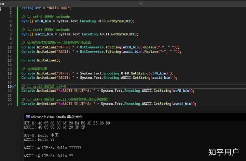Click line number 7 in the gutter
Image resolution: width=246 pixels, height=161 pixels.
pos(11,34)
